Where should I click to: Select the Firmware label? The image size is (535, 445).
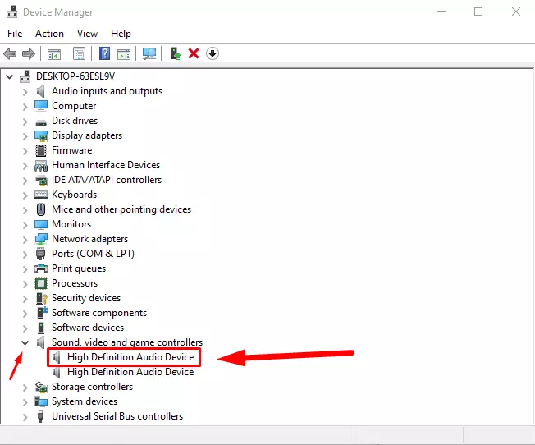[x=71, y=150]
